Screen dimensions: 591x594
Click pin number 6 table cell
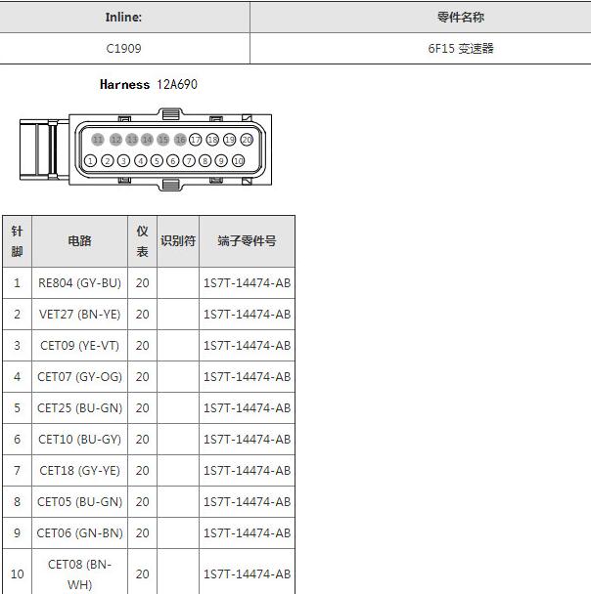(17, 439)
